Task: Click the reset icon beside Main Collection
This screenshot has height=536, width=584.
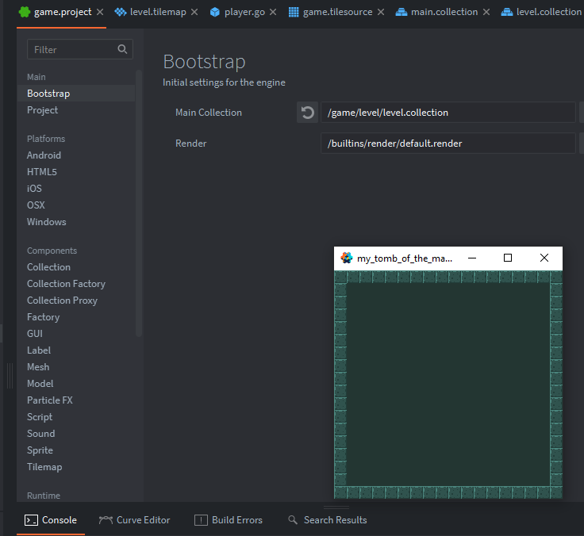Action: tap(307, 113)
